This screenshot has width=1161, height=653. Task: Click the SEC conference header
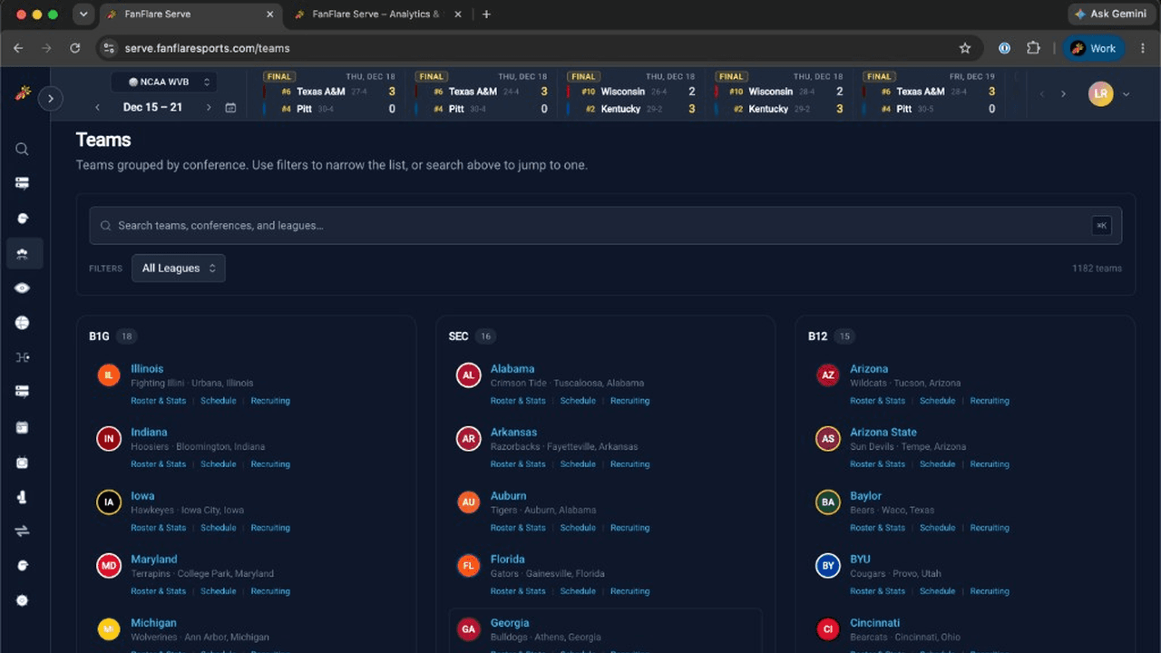click(x=458, y=336)
